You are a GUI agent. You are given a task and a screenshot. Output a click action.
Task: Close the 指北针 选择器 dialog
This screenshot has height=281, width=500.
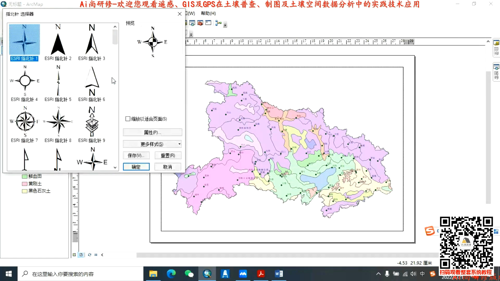(180, 14)
